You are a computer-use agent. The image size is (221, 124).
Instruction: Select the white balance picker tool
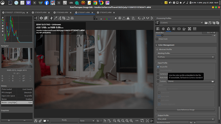point(55,18)
